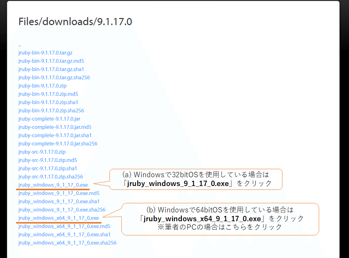Open jruby-complete-9.1.17.0.jar.md5 link
The height and width of the screenshot is (258, 349).
[55, 127]
